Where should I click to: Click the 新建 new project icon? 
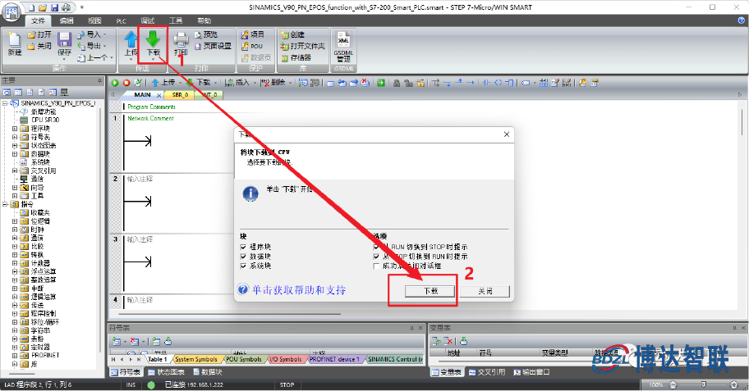point(15,40)
